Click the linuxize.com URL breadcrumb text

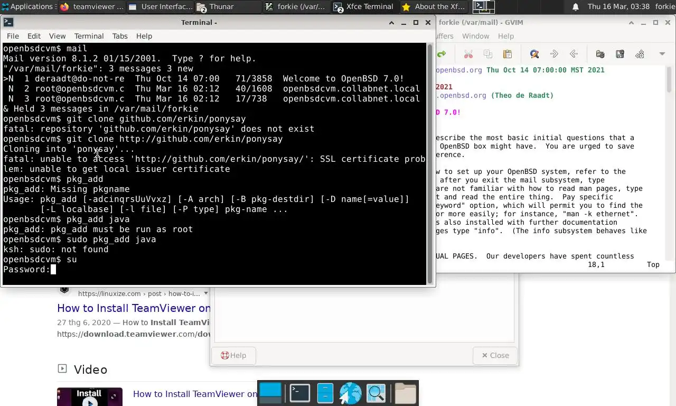(x=138, y=293)
